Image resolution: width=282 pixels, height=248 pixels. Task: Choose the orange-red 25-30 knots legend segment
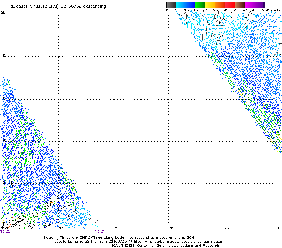point(220,5)
